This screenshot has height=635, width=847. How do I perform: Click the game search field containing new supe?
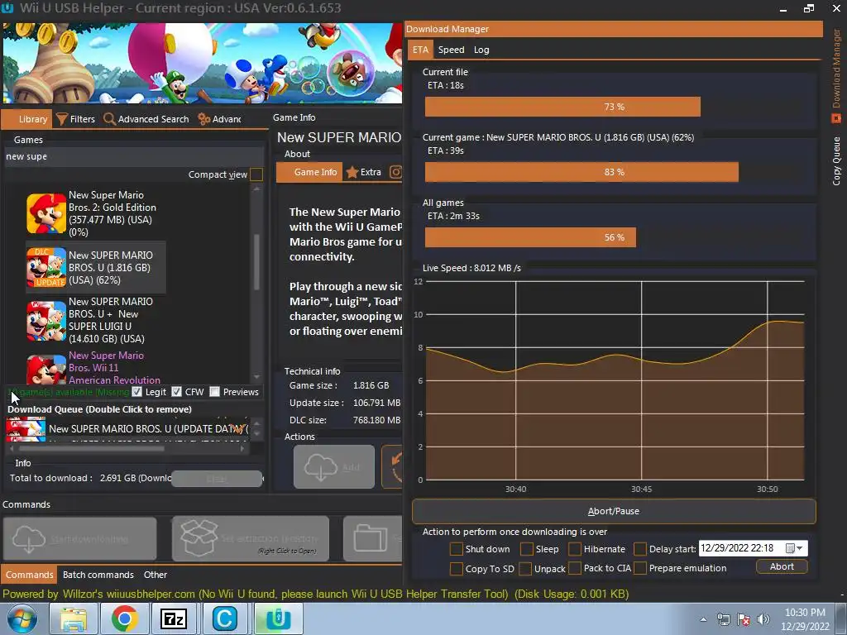tap(134, 156)
